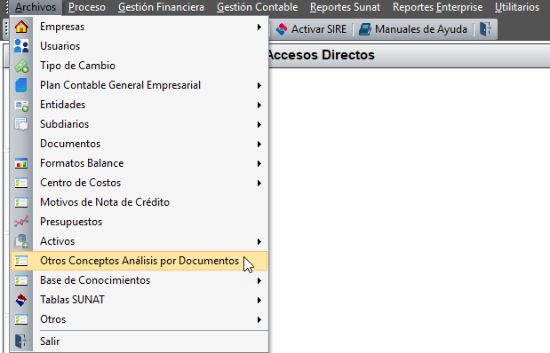The height and width of the screenshot is (353, 550).
Task: Expand the Entidades submenu arrow
Action: pos(259,105)
